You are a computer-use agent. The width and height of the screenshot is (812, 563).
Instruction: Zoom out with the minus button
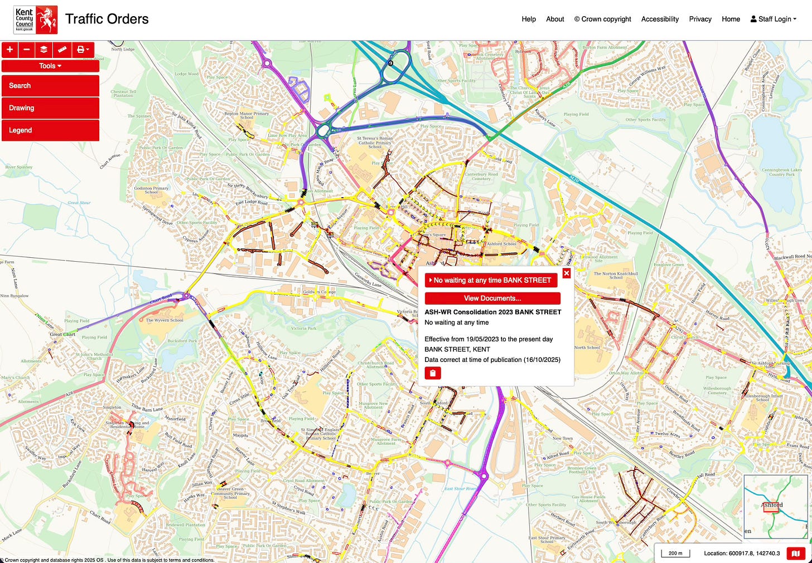click(26, 50)
